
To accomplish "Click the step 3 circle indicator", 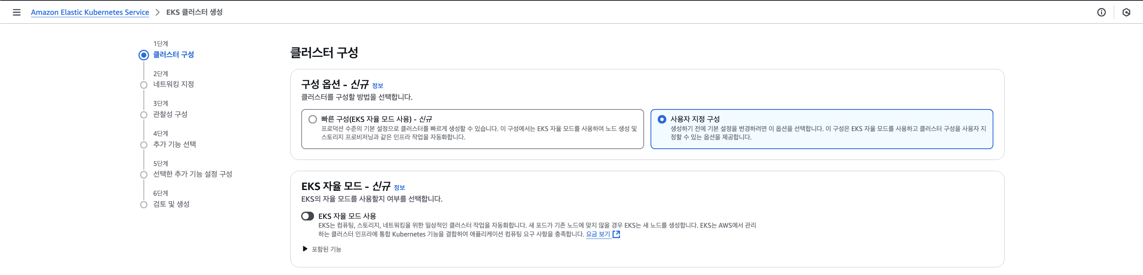I will [144, 115].
